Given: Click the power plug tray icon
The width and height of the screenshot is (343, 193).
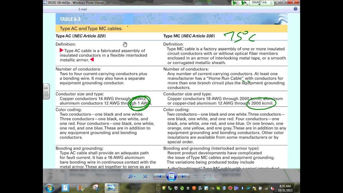Looking at the screenshot, I should click(260, 188).
